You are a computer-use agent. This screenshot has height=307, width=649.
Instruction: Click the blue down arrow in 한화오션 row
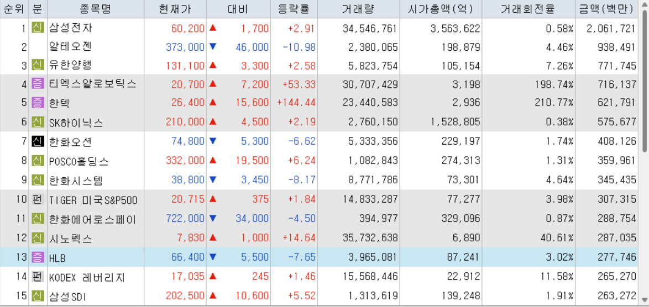tap(213, 141)
